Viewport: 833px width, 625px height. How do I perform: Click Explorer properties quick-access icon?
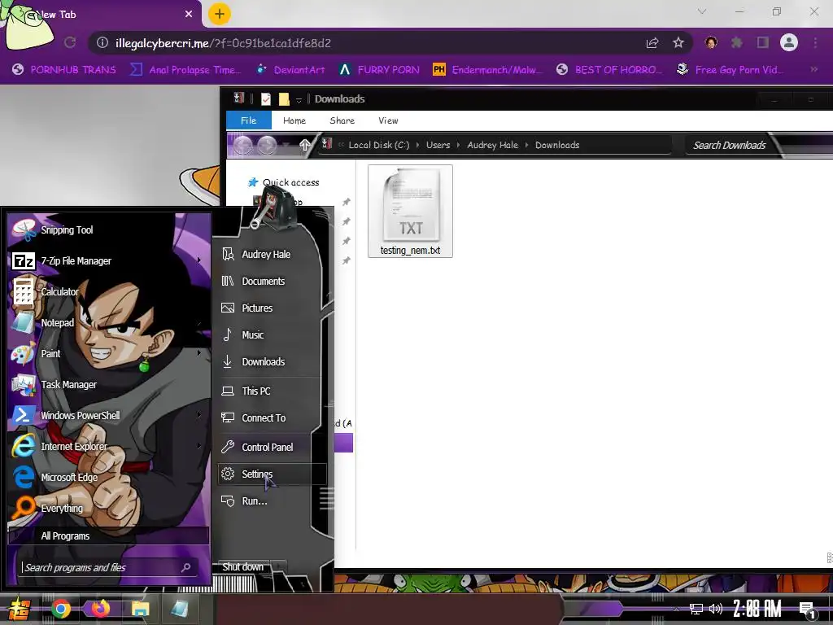pos(266,98)
